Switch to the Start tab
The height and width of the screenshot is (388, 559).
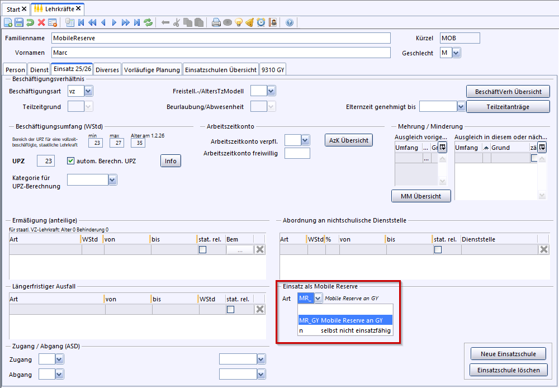point(16,9)
